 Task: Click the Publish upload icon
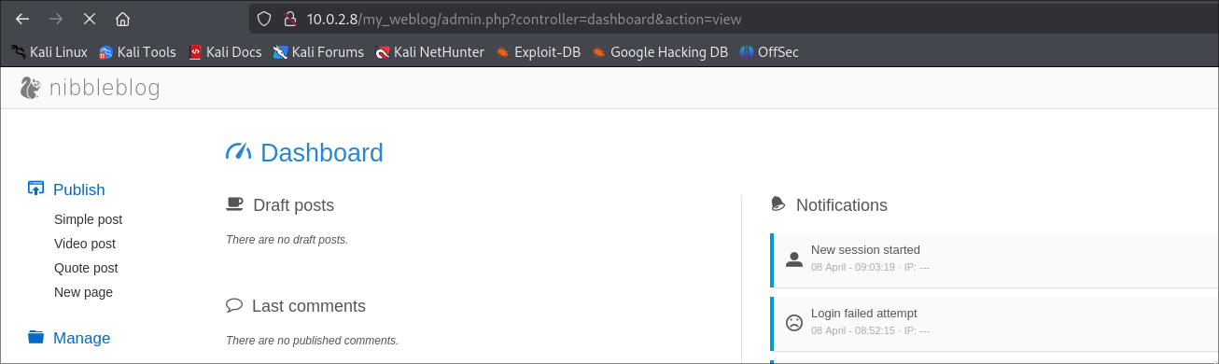pyautogui.click(x=36, y=189)
